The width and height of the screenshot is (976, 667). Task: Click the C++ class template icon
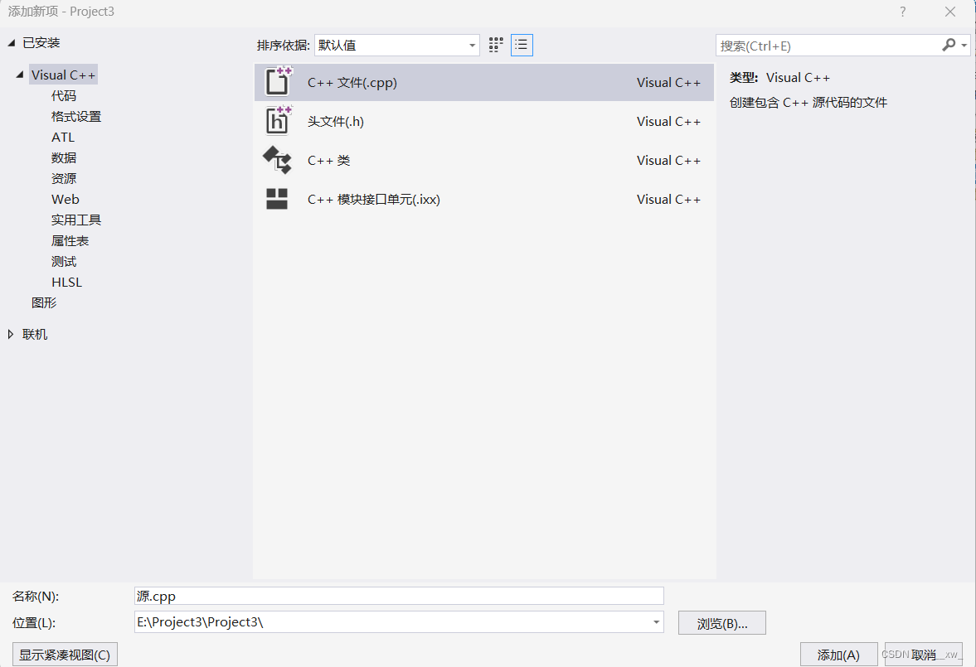(x=277, y=160)
